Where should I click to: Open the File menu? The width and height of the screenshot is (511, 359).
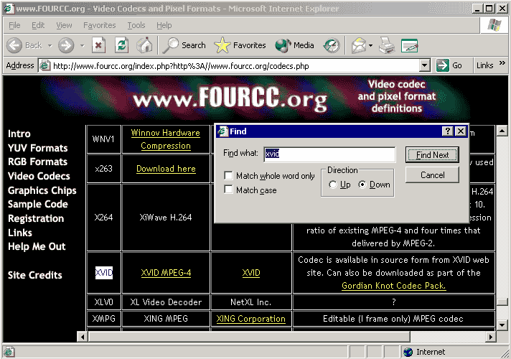(14, 25)
